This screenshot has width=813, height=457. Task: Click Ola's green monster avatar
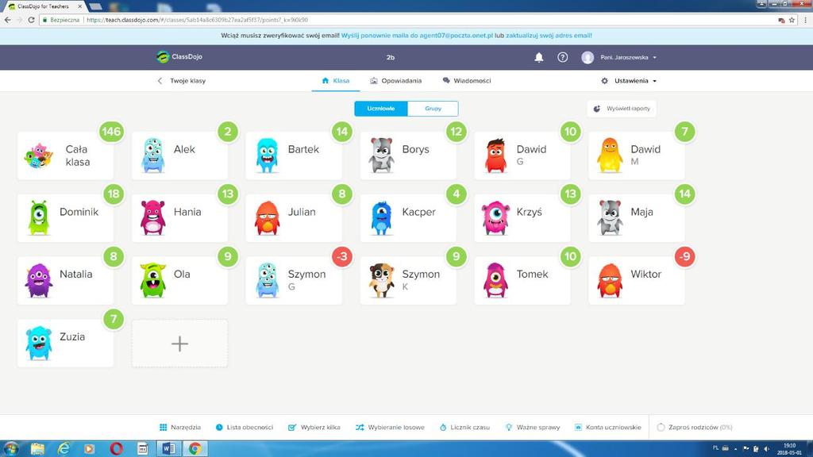point(153,280)
